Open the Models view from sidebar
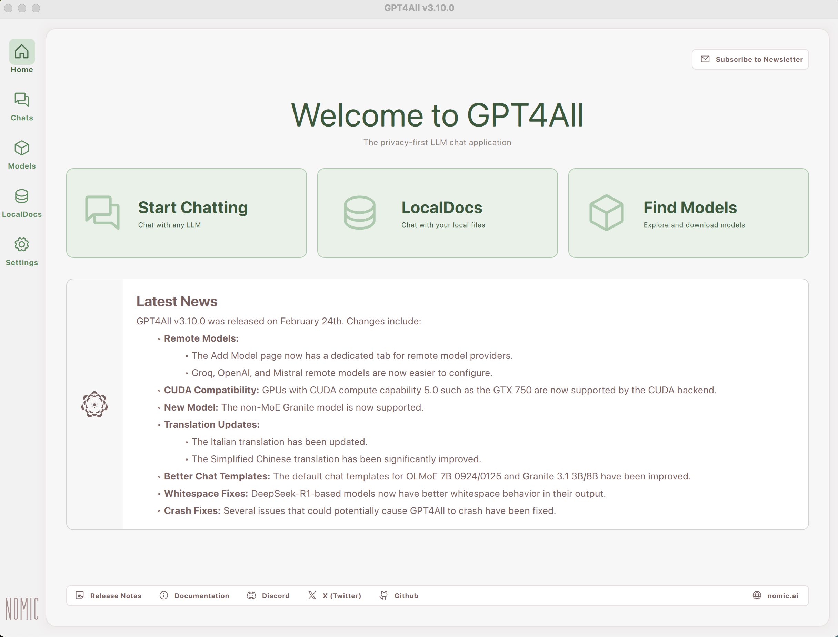The image size is (838, 637). coord(22,155)
